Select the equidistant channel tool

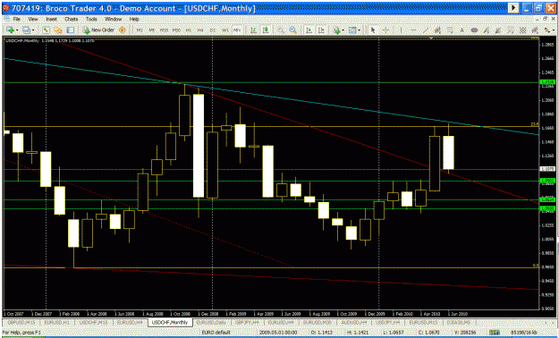pyautogui.click(x=437, y=30)
